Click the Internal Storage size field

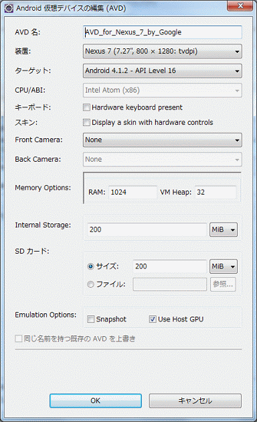coord(147,229)
